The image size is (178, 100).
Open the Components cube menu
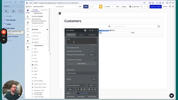[x=134, y=7]
